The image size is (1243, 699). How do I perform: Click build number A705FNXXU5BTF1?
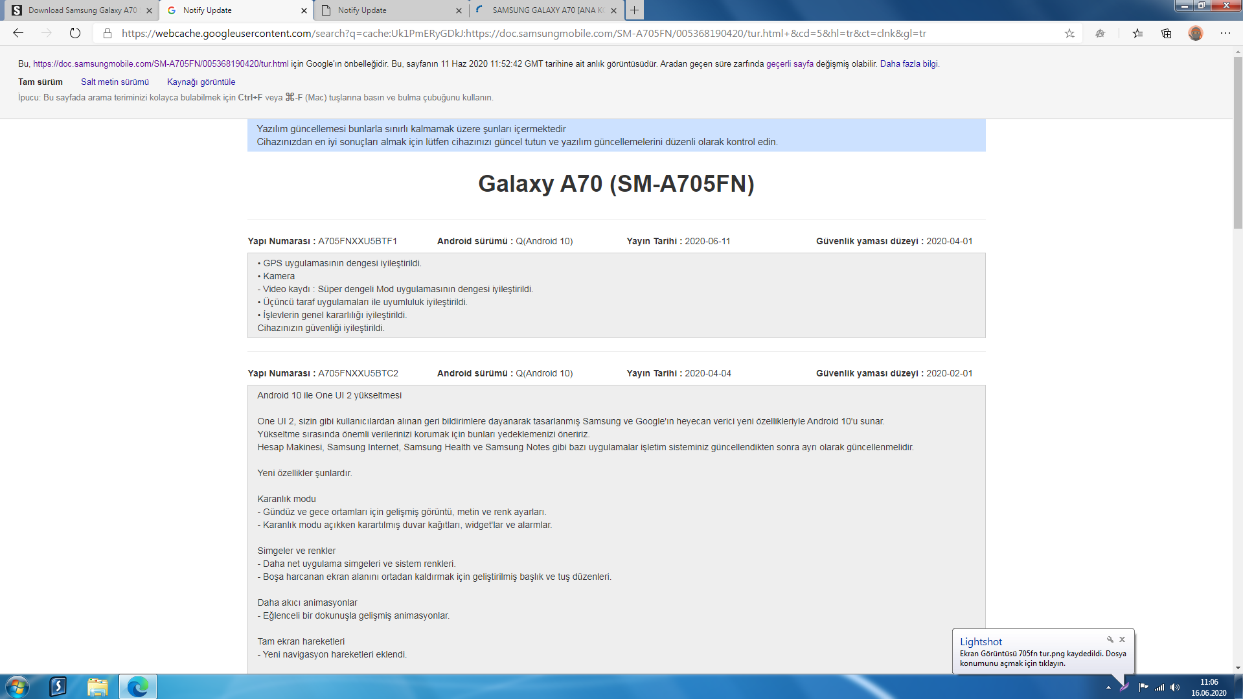(358, 241)
